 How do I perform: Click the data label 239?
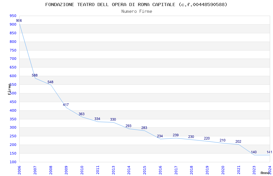[176, 135]
